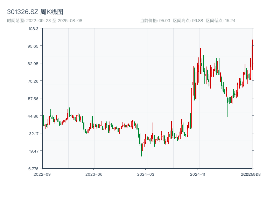Image resolution: width=280 pixels, height=210 pixels.
Task: Click the 6.776 y-axis bottom label
Action: pos(34,168)
